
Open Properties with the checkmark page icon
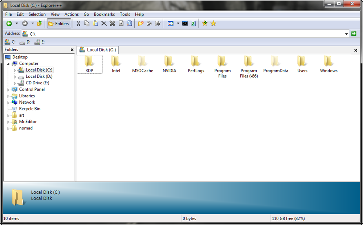(121, 23)
